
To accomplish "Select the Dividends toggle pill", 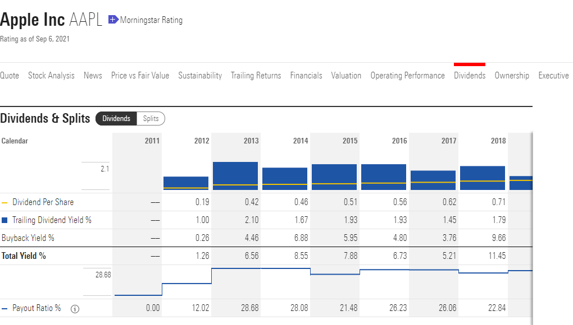I will pos(116,118).
